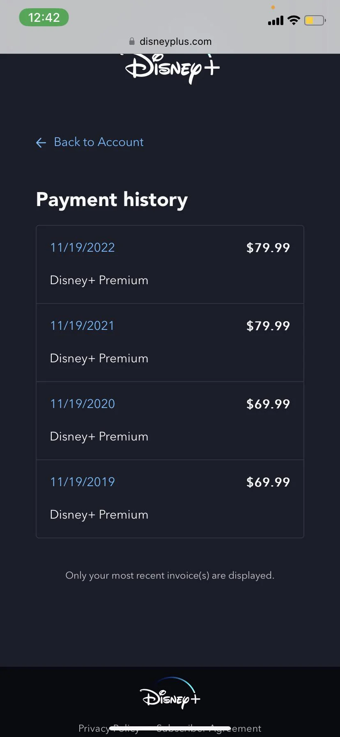
Task: Select the $69.99 charge from 2020
Action: (x=268, y=404)
